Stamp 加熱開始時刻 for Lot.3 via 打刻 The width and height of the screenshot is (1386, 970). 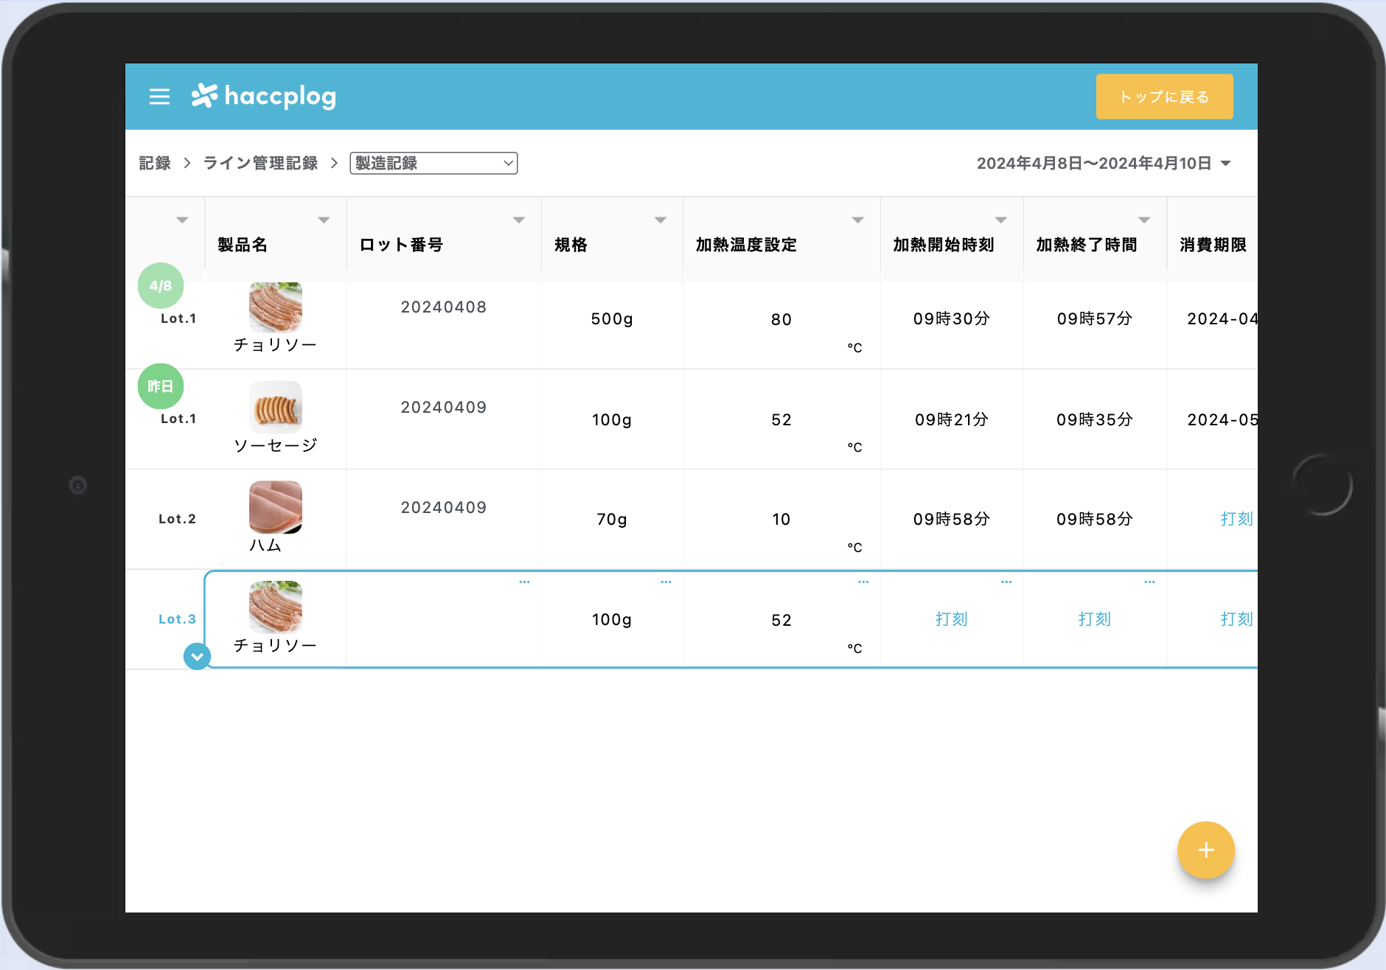(951, 619)
